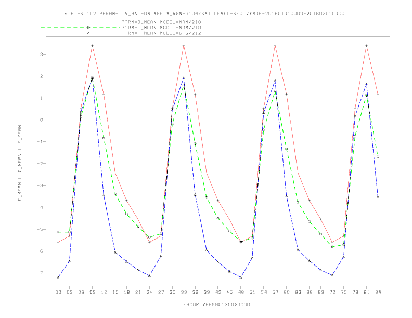Click x-axis tick label 45
Image resolution: width=412 pixels, height=318 pixels.
click(229, 292)
